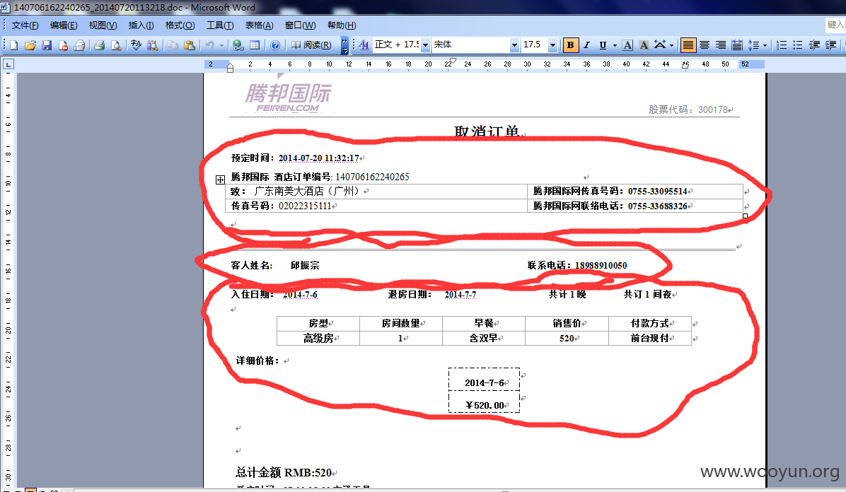The image size is (846, 492).
Task: Open tables and borders toolbar icon
Action: tap(254, 45)
